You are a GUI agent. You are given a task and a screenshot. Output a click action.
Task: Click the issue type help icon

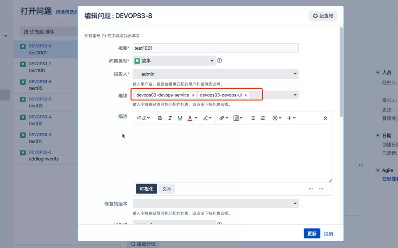click(220, 61)
